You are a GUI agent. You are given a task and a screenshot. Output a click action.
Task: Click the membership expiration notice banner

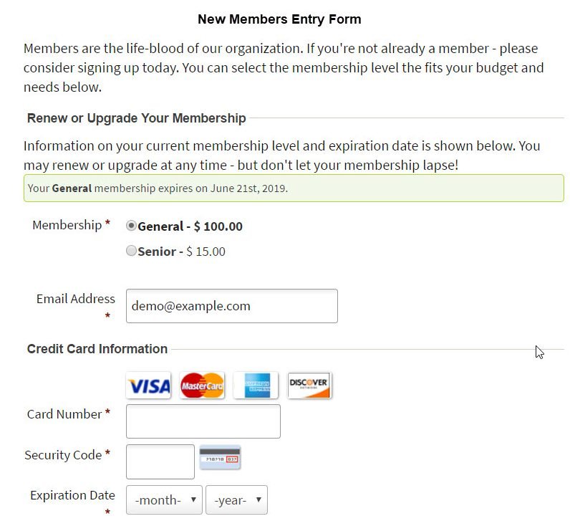pos(294,188)
